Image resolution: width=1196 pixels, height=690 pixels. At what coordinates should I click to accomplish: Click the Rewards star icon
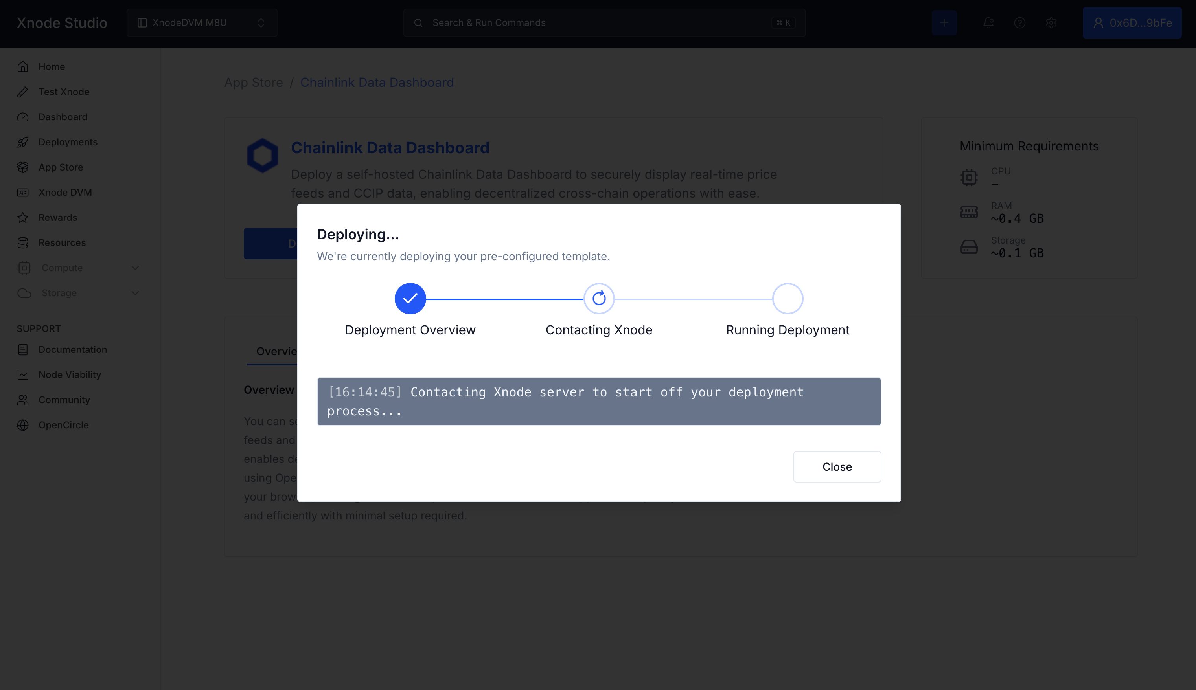click(x=23, y=218)
